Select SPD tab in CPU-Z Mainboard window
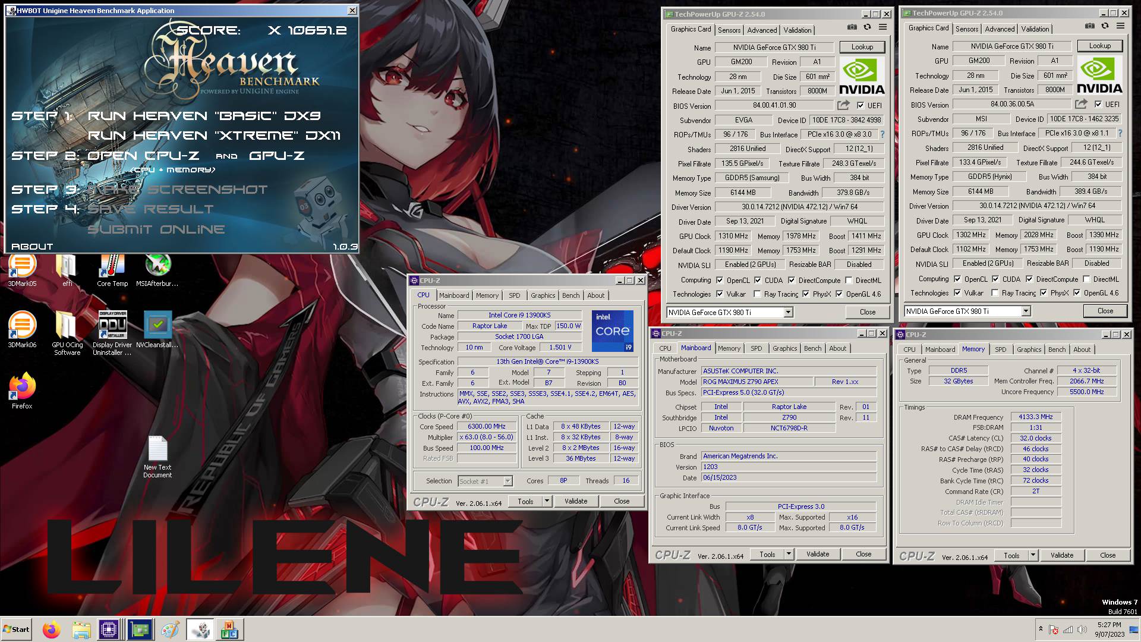This screenshot has width=1141, height=642. click(x=756, y=348)
